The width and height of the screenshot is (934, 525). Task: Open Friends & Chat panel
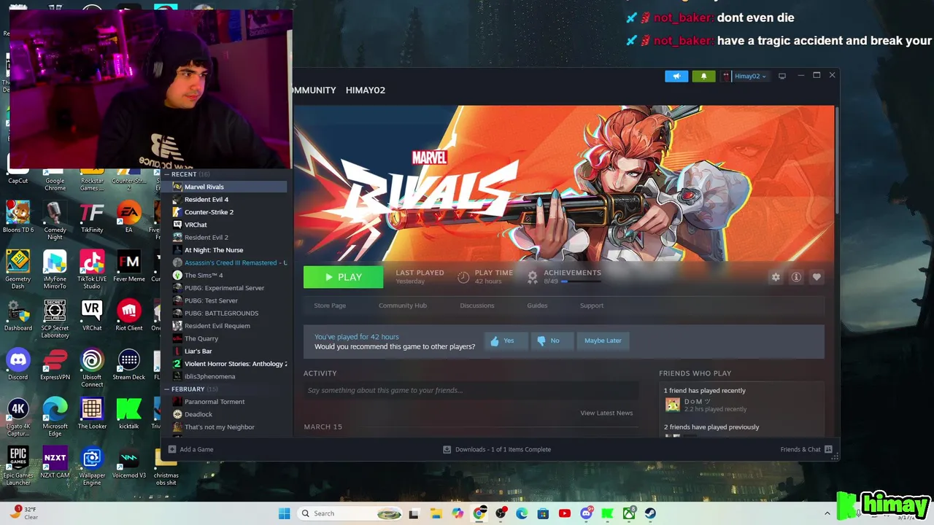coord(806,449)
